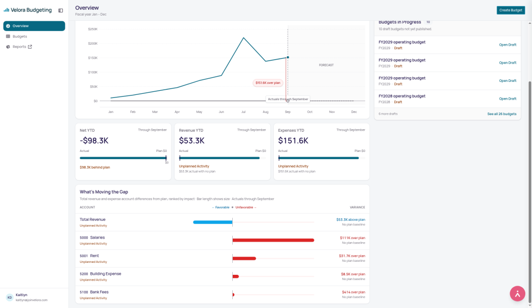Click the "$151.6K" Expenses YTD value
This screenshot has width=532, height=308.
[x=293, y=141]
